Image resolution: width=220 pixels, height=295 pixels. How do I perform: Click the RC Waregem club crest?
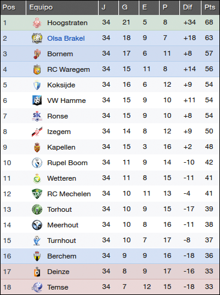(37, 69)
